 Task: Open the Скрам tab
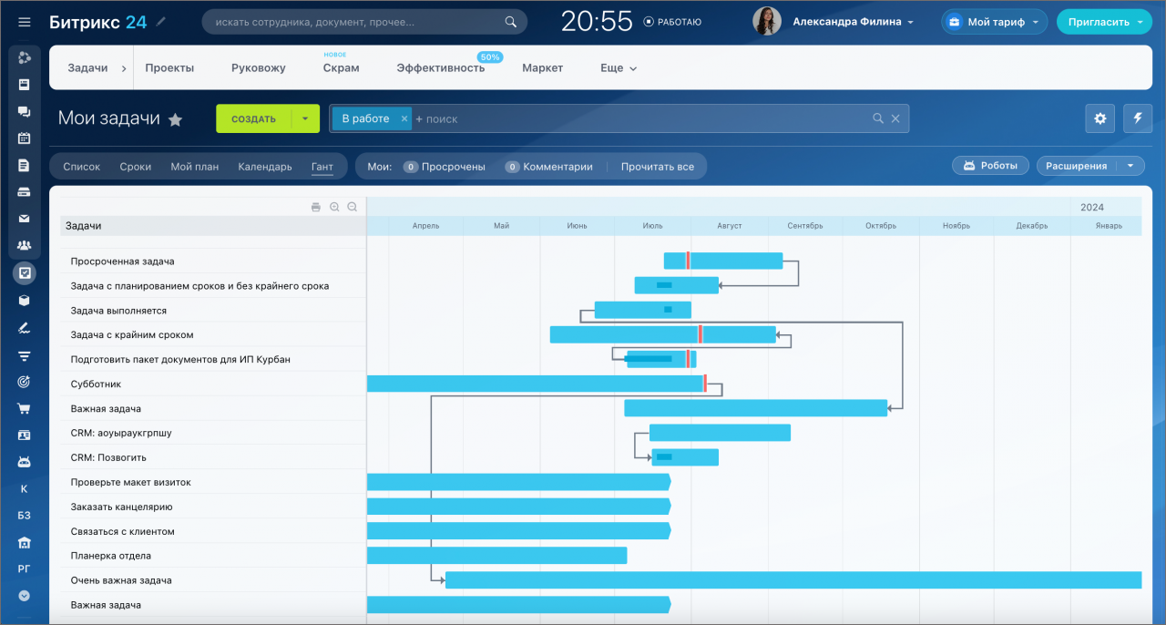(341, 68)
